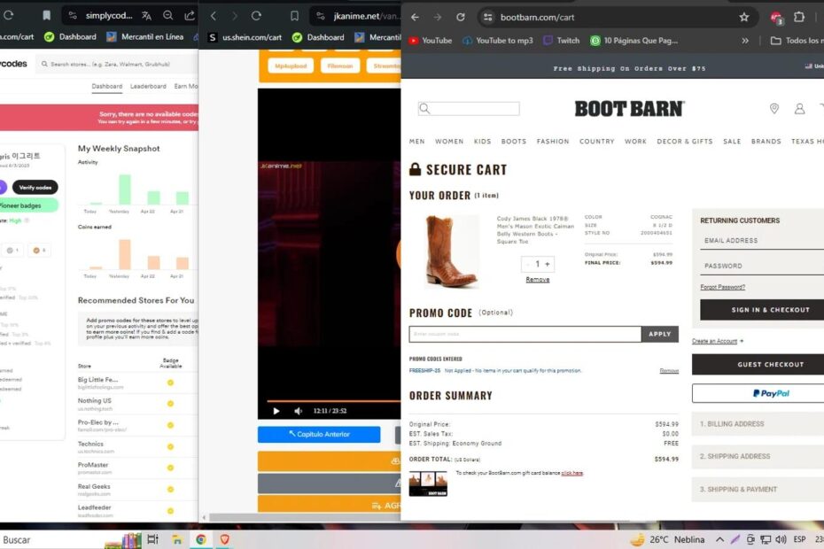
Task: Decrease boot quantity with the minus button
Action: (x=527, y=264)
